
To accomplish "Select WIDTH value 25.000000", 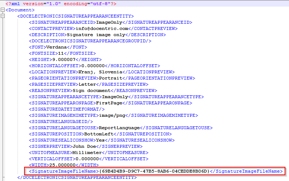I will pyautogui.click(x=62, y=165).
